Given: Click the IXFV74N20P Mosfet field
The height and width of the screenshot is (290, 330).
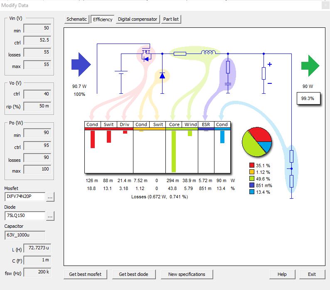Looking at the screenshot, I should (25, 197).
